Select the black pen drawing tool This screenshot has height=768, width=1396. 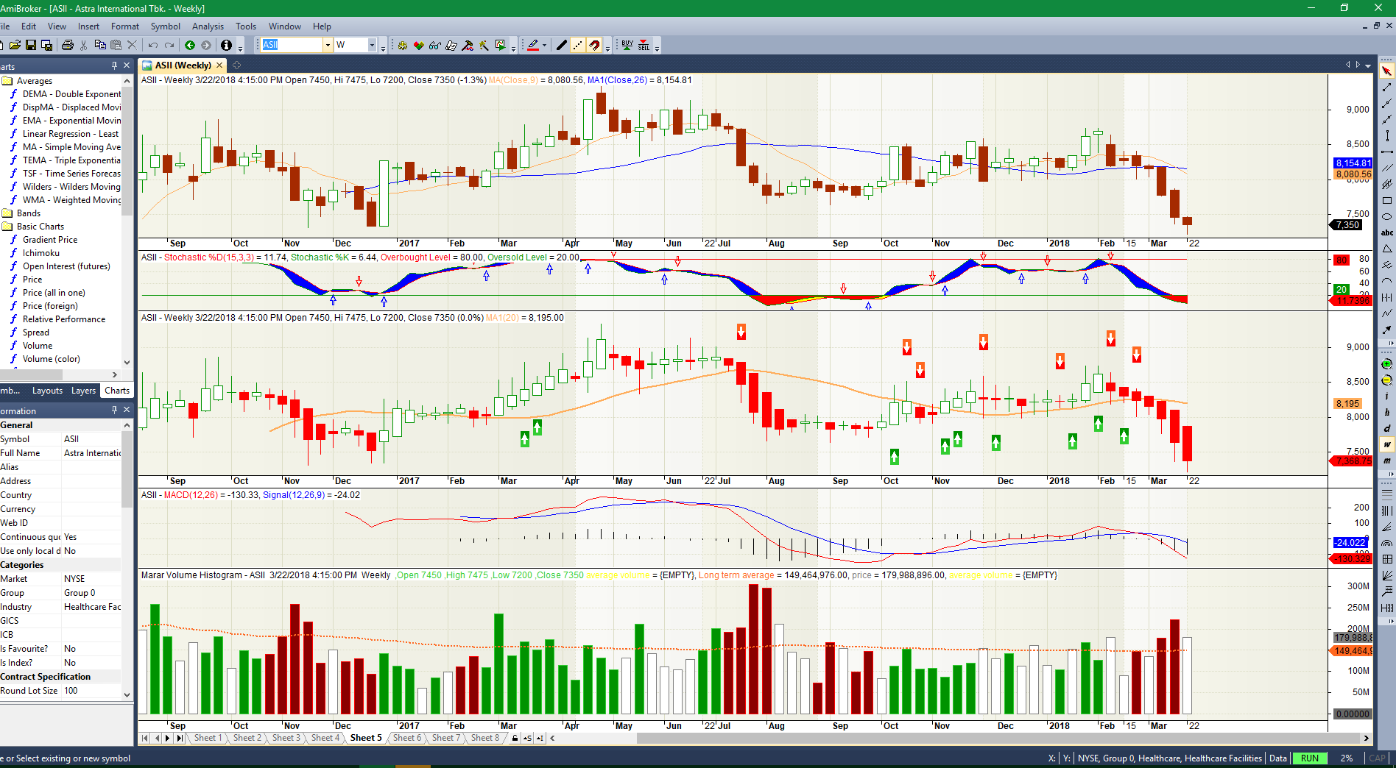pos(562,45)
